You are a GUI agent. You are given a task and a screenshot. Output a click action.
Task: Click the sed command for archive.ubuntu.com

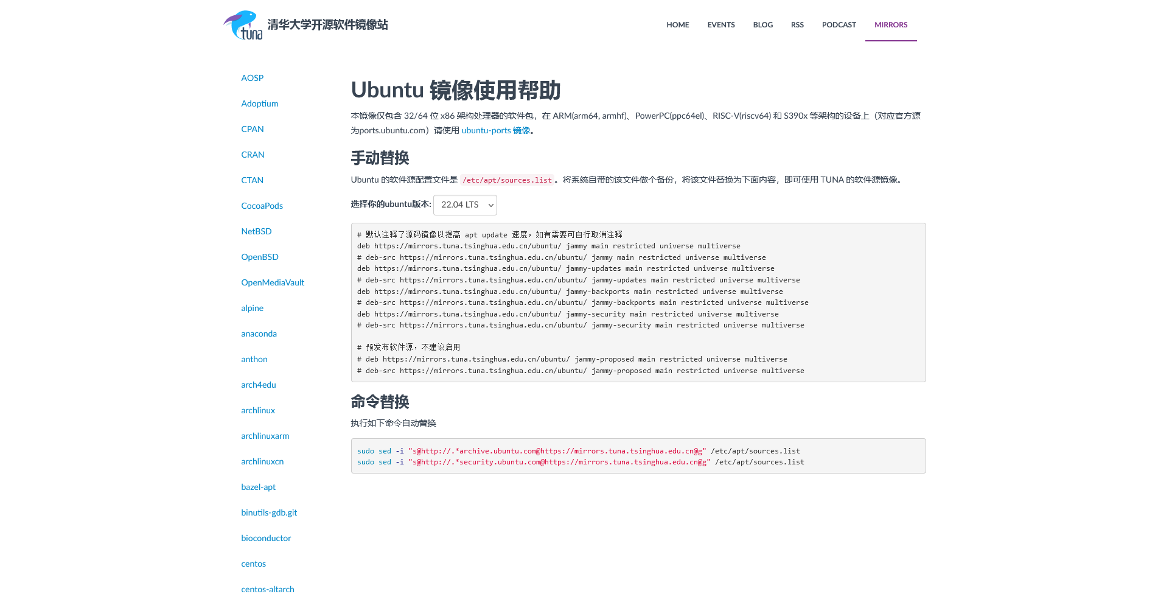coord(578,451)
